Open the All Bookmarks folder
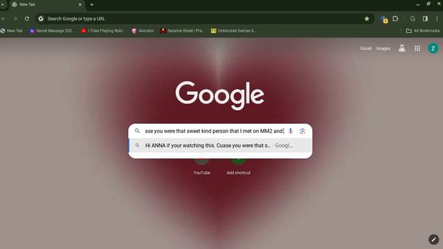443x249 pixels. (x=423, y=30)
